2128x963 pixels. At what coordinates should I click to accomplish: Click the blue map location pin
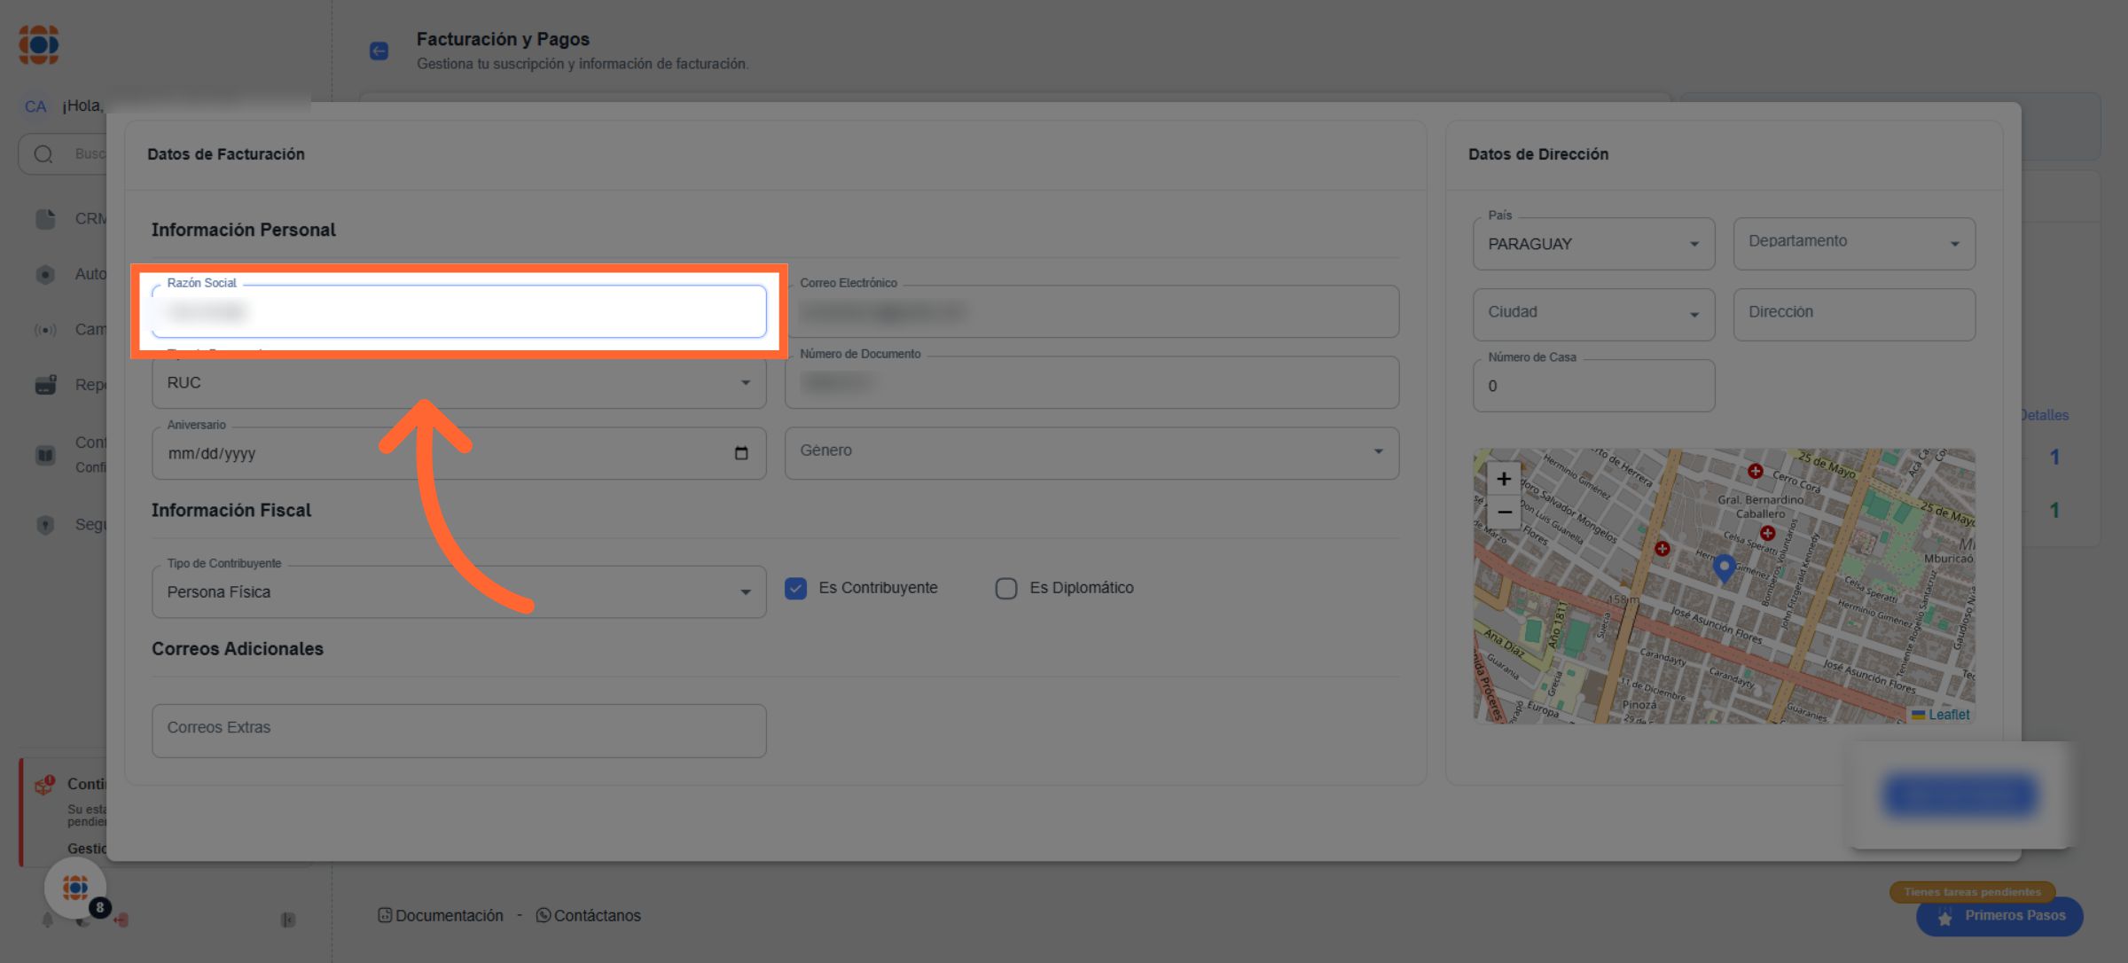click(1723, 567)
